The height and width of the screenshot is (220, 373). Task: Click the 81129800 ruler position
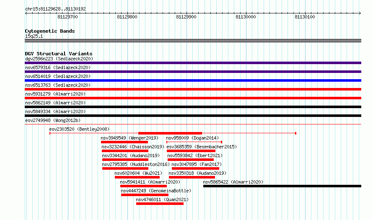[127, 17]
